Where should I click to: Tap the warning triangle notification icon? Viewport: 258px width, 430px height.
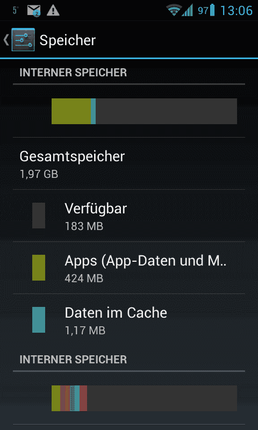click(x=53, y=10)
